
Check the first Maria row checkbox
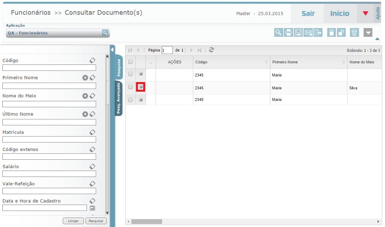click(130, 74)
